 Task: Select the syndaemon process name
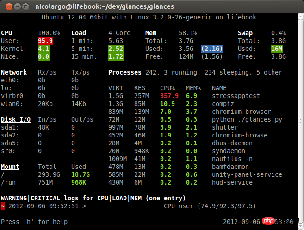coord(229,151)
